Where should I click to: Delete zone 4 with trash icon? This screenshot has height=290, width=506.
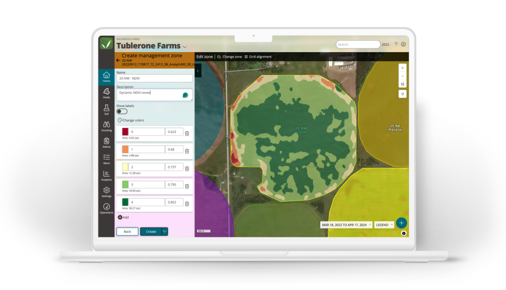[187, 204]
